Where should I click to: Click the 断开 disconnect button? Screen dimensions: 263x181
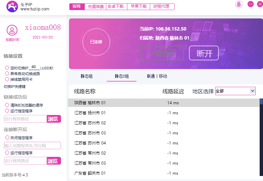point(204,53)
